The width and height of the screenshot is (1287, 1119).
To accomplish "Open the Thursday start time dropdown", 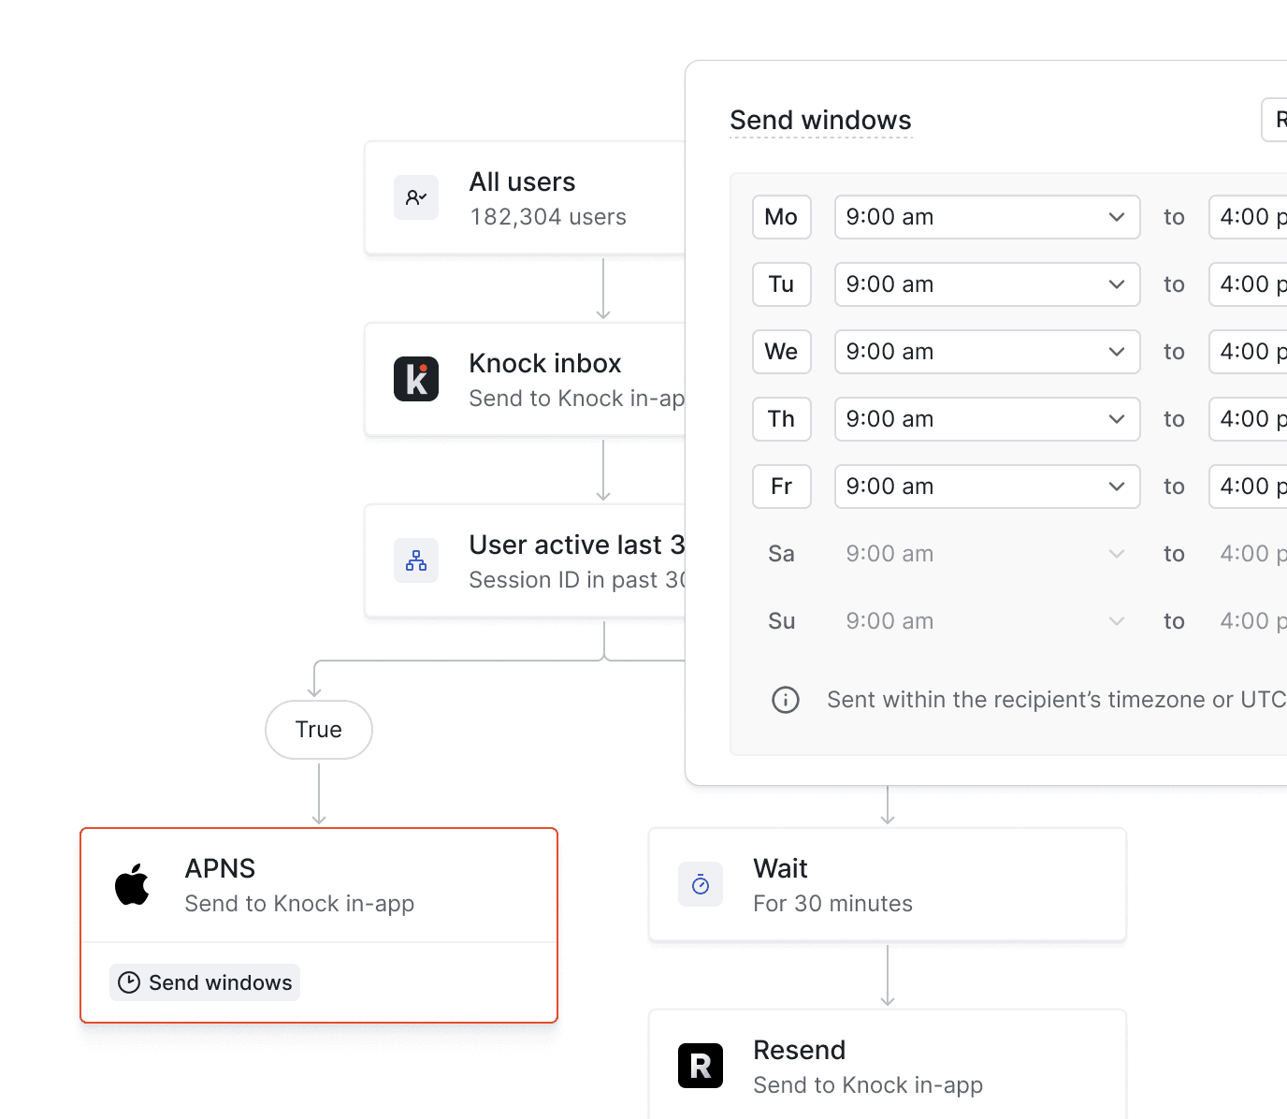I will click(987, 419).
